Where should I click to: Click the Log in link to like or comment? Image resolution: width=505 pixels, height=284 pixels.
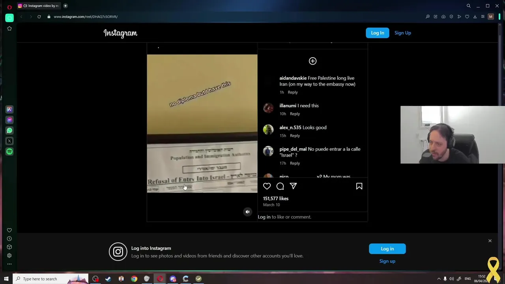(x=264, y=217)
